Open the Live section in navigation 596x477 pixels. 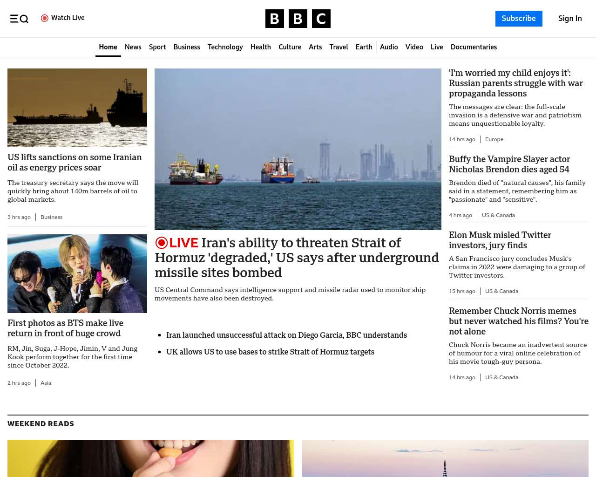point(437,47)
